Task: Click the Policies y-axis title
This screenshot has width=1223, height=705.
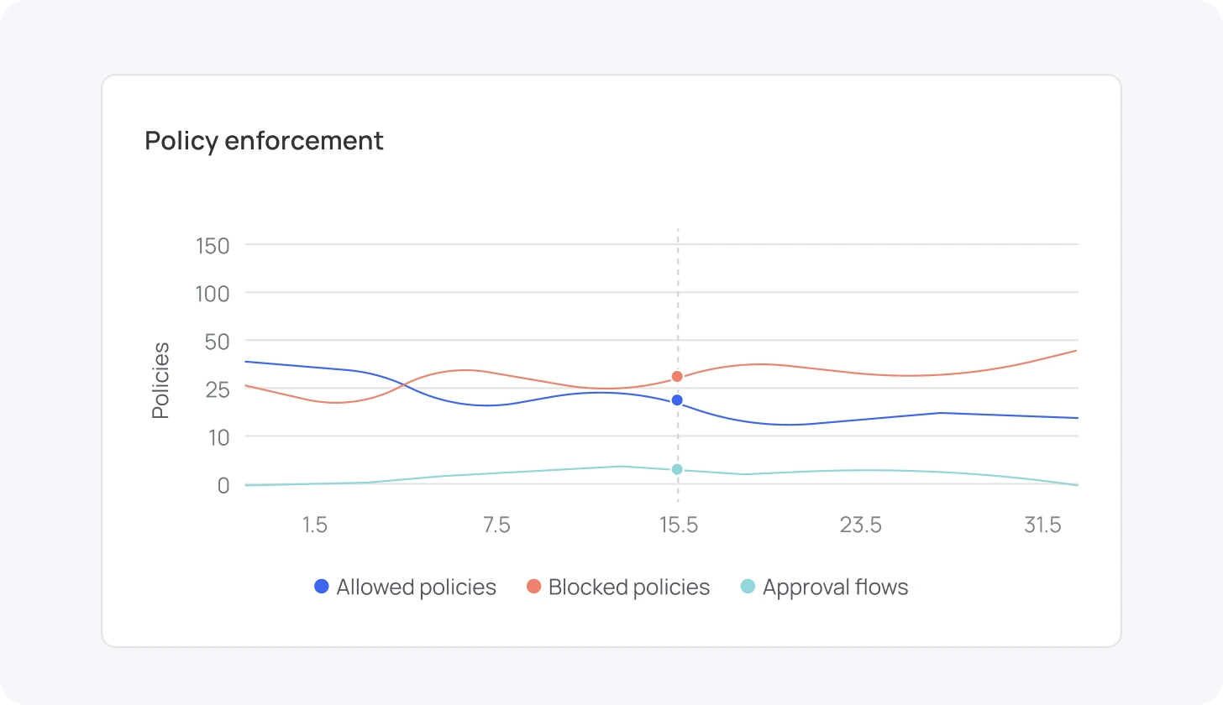Action: pos(160,380)
